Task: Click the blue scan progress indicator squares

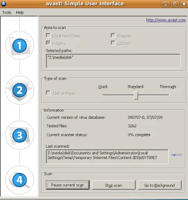Action: click(x=176, y=155)
